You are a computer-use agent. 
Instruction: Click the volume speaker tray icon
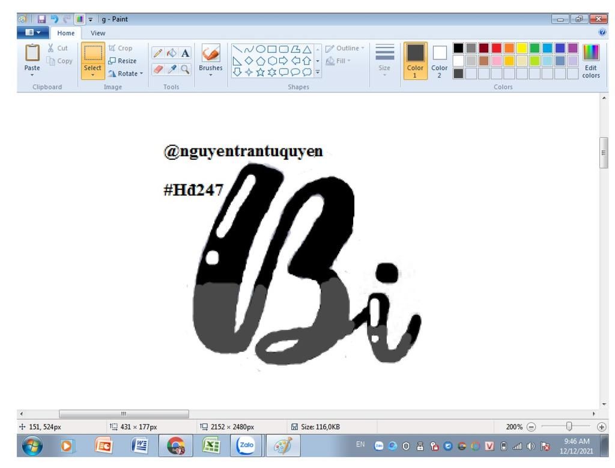[x=531, y=446]
